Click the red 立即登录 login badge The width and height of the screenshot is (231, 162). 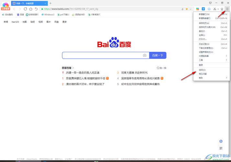coord(6,9)
